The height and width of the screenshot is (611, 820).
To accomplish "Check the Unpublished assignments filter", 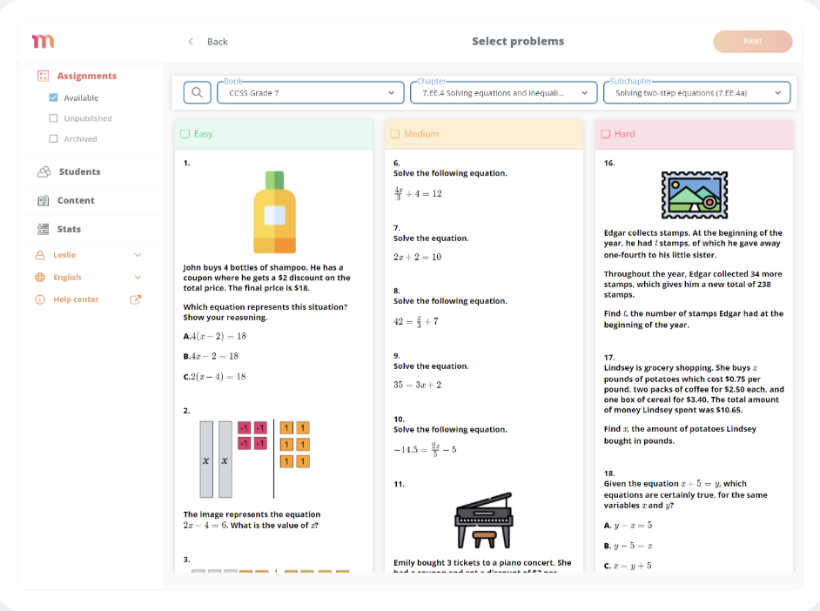I will coord(54,117).
